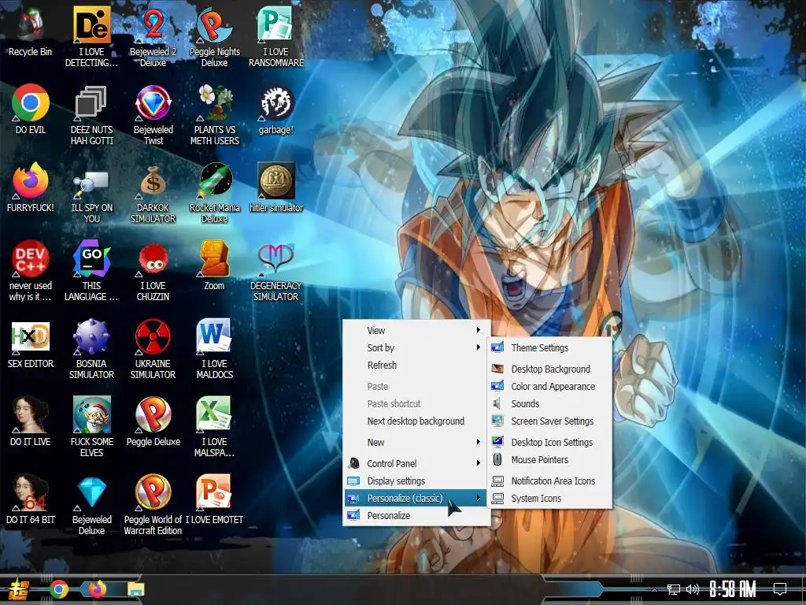
Task: Click the orange De detecting icon
Action: 91,24
